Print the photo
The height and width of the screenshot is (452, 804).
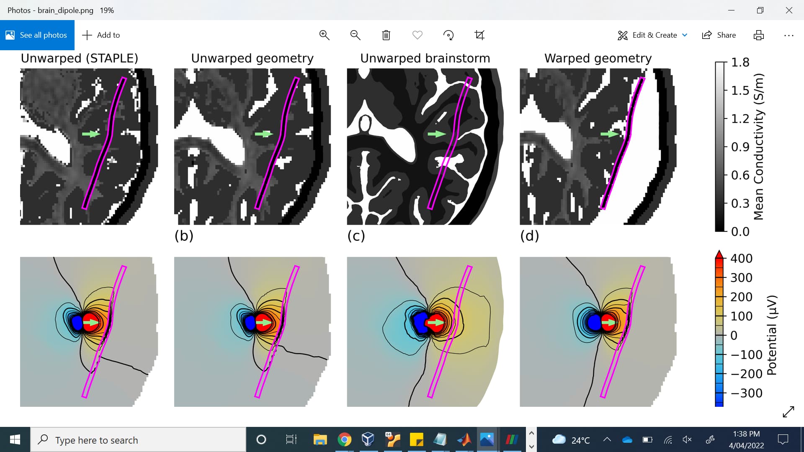tap(758, 35)
